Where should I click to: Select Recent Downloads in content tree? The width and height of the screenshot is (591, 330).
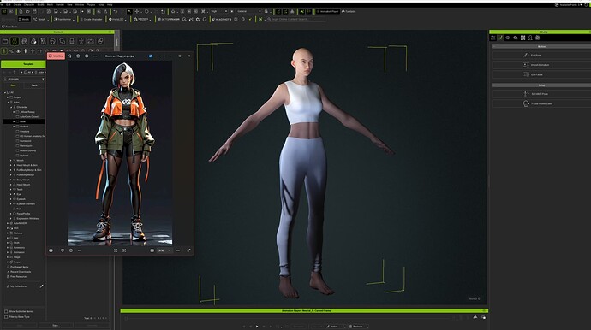click(21, 272)
